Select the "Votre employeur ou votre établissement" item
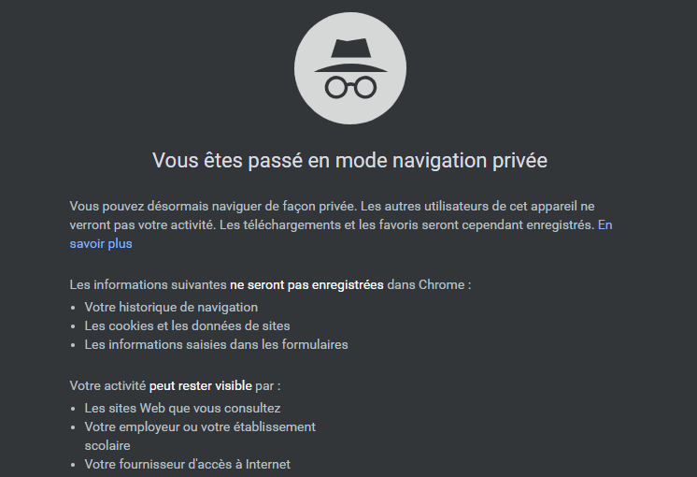This screenshot has height=477, width=697. click(x=200, y=426)
